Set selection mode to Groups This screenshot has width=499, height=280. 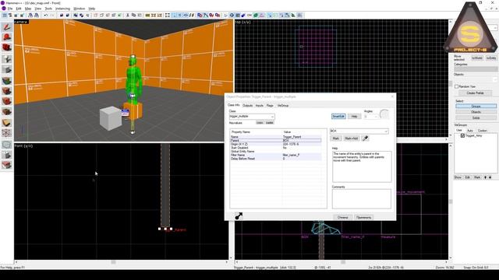[476, 106]
